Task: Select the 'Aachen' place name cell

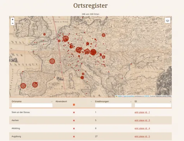Action: (15, 120)
